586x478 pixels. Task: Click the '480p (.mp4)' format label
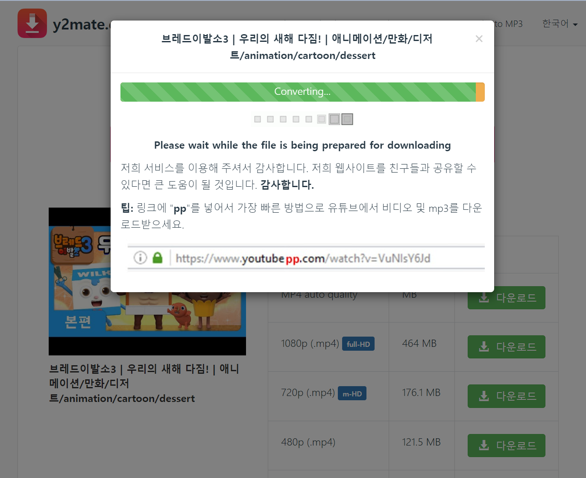tap(308, 442)
